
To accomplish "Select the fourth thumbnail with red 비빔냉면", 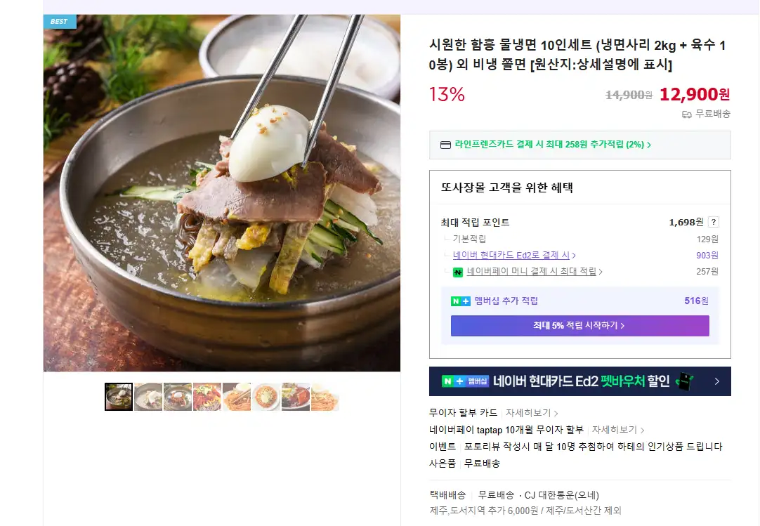I will (x=207, y=397).
